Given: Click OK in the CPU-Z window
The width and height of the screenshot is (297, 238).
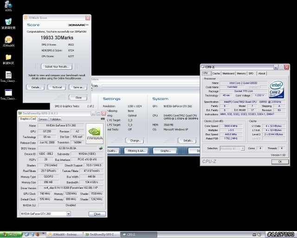Looking at the screenshot, I should click(280, 162).
